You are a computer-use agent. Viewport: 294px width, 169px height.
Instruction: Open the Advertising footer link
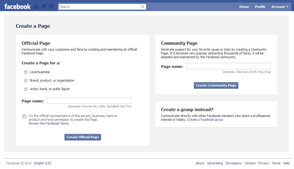click(x=215, y=163)
